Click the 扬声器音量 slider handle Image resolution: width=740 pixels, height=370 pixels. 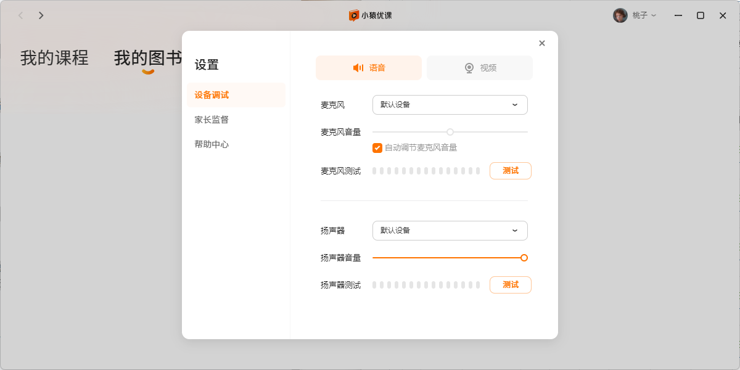point(524,258)
